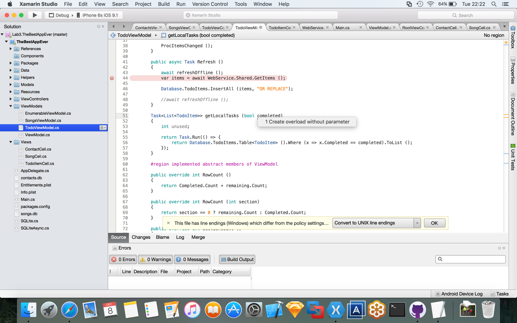Toggle the Build Output view
The width and height of the screenshot is (517, 323).
[x=237, y=259]
